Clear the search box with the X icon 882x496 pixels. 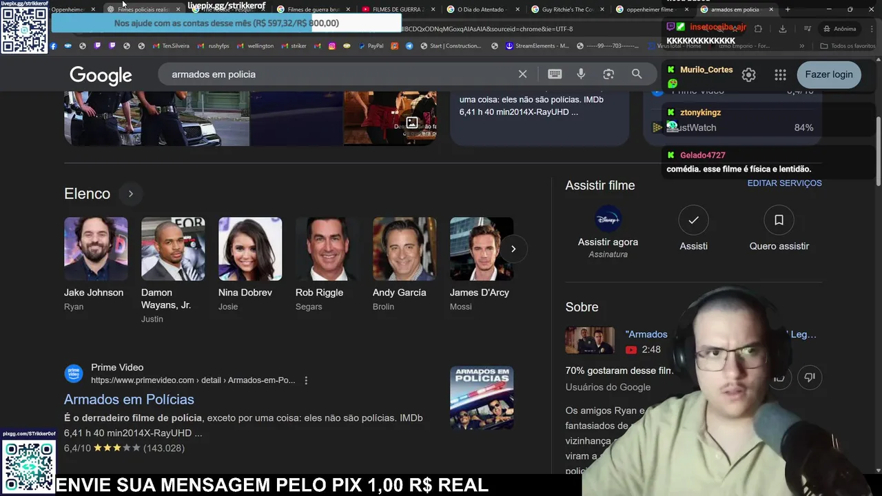(522, 74)
